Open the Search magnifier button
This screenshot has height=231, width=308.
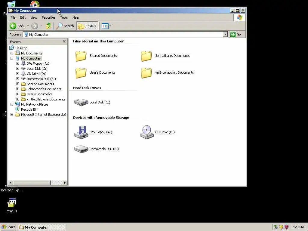65,26
